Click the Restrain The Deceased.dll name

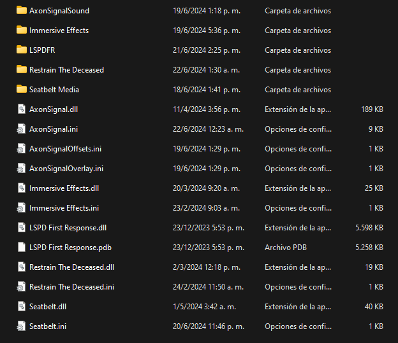click(x=71, y=267)
